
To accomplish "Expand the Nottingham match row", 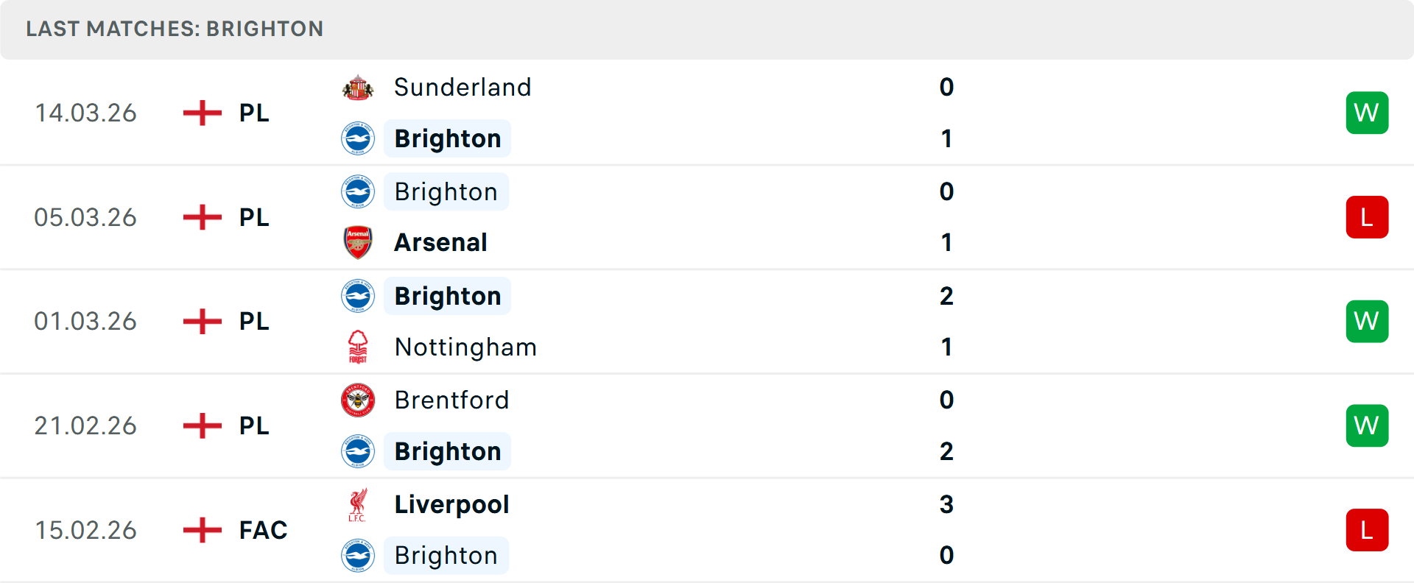I will (x=736, y=321).
